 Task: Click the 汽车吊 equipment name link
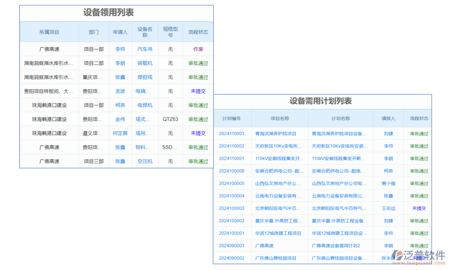pyautogui.click(x=144, y=49)
